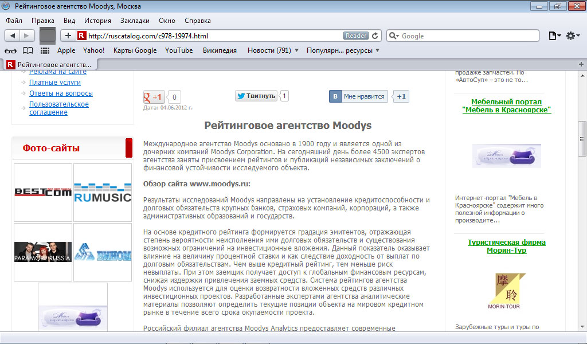Image resolution: width=587 pixels, height=344 pixels.
Task: Click the scrollbar up arrow
Action: pyautogui.click(x=582, y=76)
